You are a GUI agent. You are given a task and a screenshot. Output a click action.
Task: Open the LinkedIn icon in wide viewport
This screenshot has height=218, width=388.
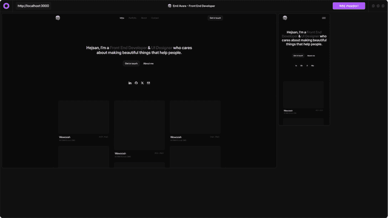(130, 83)
